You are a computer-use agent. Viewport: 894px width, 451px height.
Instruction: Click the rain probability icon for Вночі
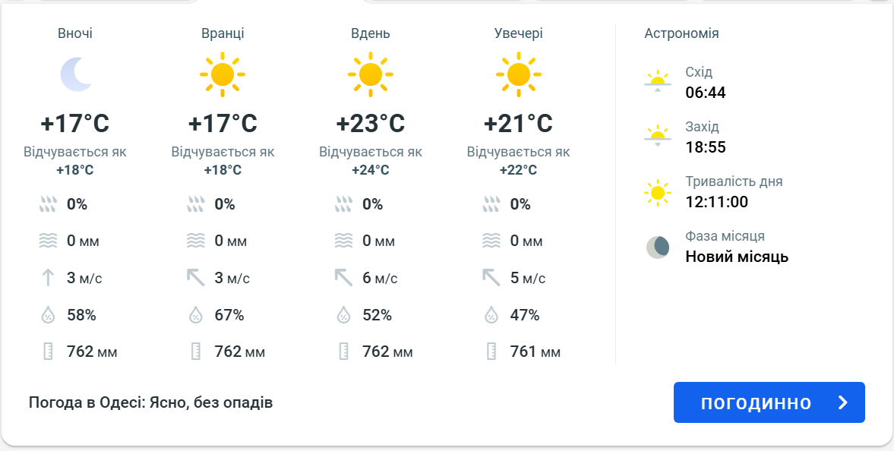49,203
